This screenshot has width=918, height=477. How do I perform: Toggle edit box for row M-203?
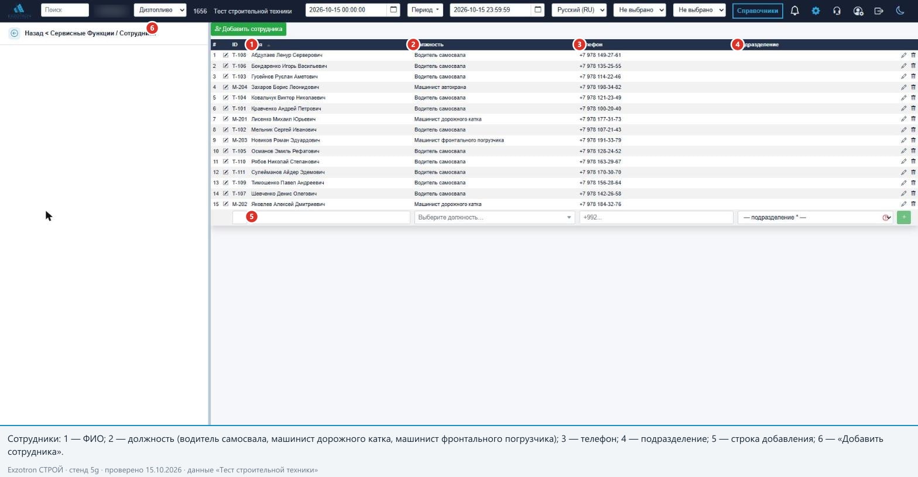pyautogui.click(x=225, y=140)
